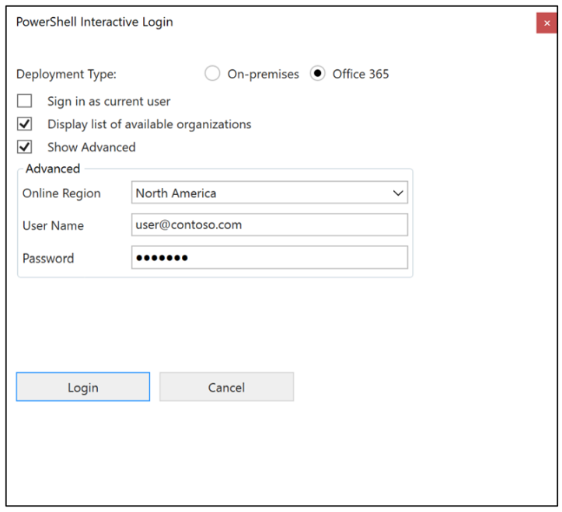This screenshot has height=512, width=562.
Task: Click the 'PowerShell Interactive Login' title text
Action: coord(95,23)
